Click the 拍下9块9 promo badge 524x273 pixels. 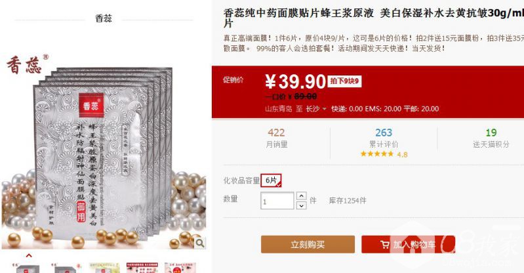tap(344, 81)
